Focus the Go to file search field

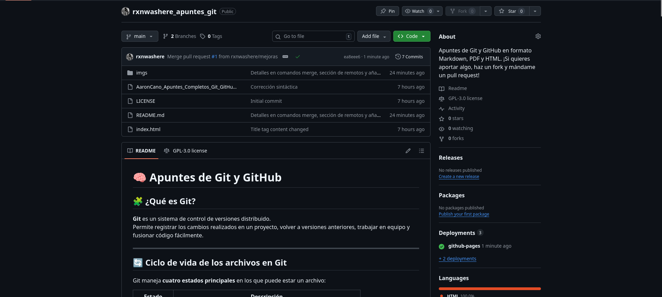[x=313, y=36]
